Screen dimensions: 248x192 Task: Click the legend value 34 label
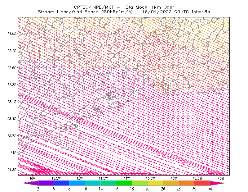pos(210,189)
